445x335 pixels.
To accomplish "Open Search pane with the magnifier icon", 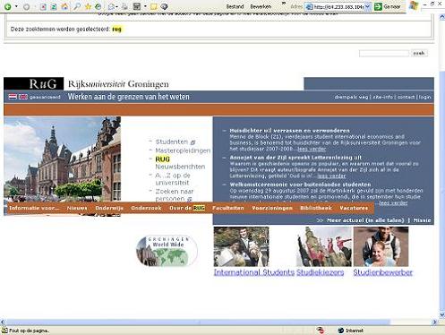I will (77, 6).
